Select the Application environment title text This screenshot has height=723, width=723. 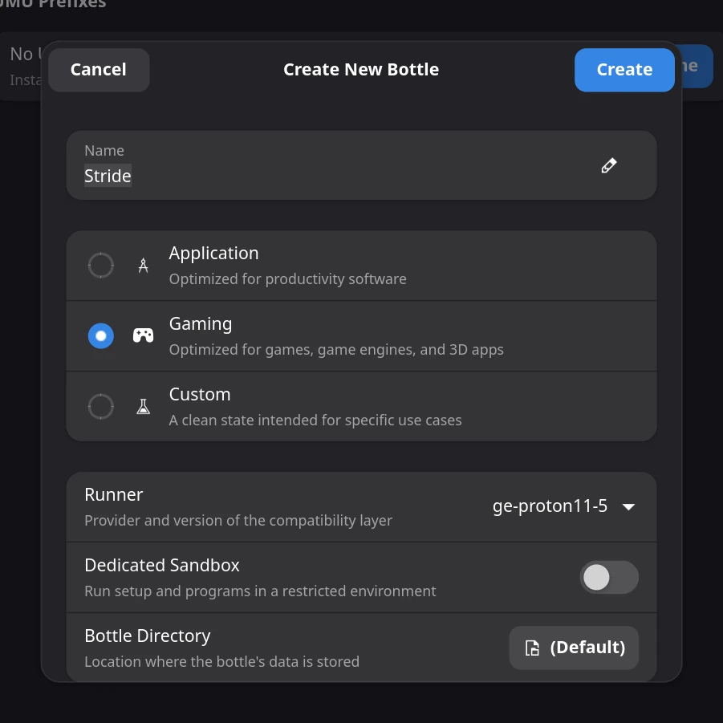coord(213,253)
